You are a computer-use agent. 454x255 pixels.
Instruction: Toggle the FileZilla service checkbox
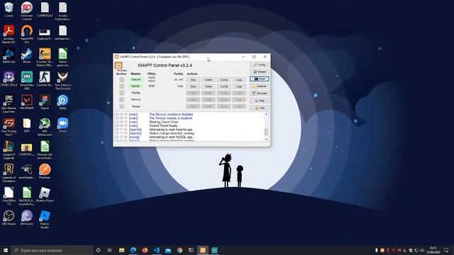(121, 93)
